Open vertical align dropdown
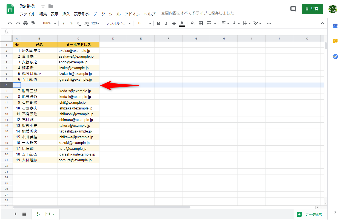 [236, 23]
